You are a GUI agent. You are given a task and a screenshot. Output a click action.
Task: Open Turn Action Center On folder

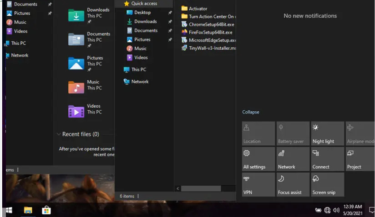tap(209, 17)
